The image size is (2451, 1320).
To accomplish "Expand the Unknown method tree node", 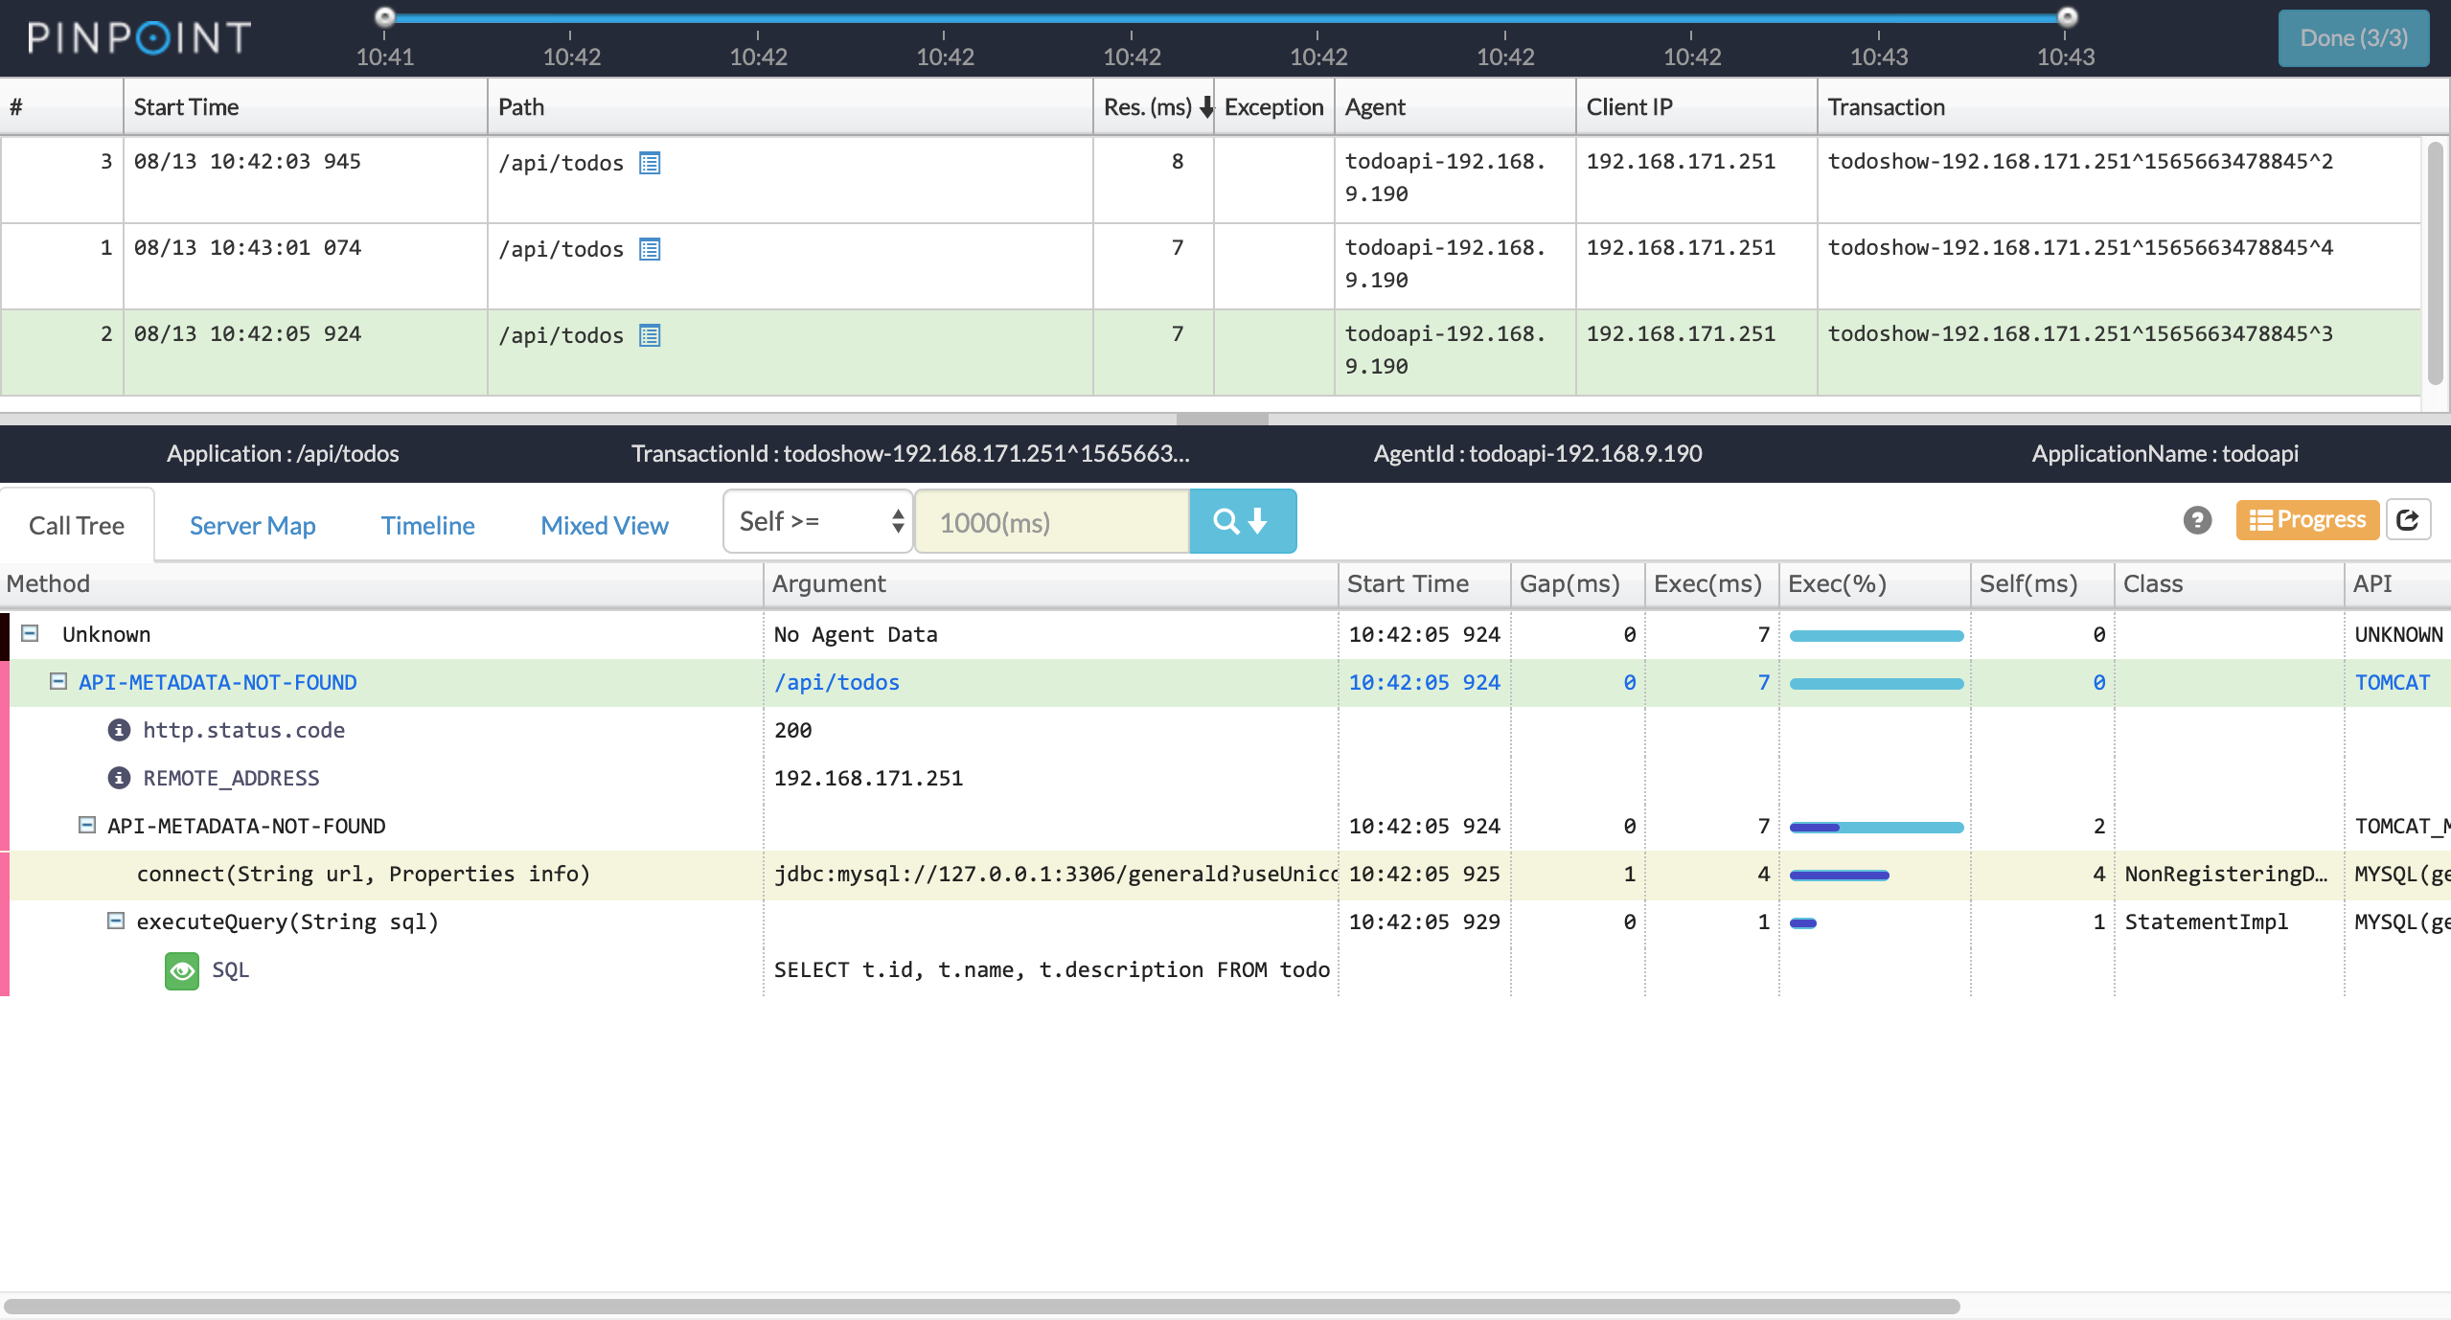I will (30, 634).
